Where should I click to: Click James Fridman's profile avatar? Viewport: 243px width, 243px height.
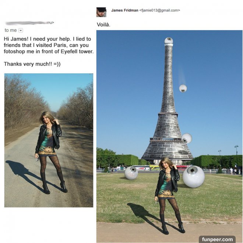pyautogui.click(x=101, y=12)
